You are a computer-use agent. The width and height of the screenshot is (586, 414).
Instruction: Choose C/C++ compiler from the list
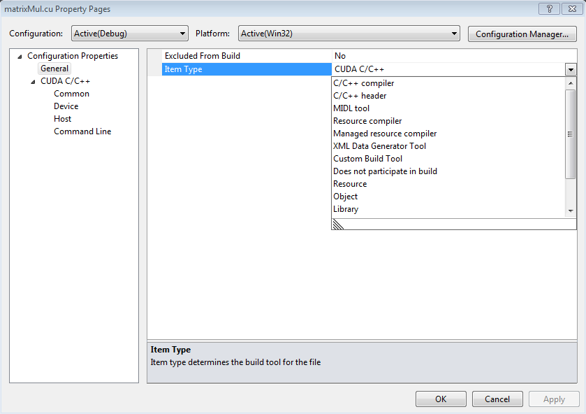point(362,83)
